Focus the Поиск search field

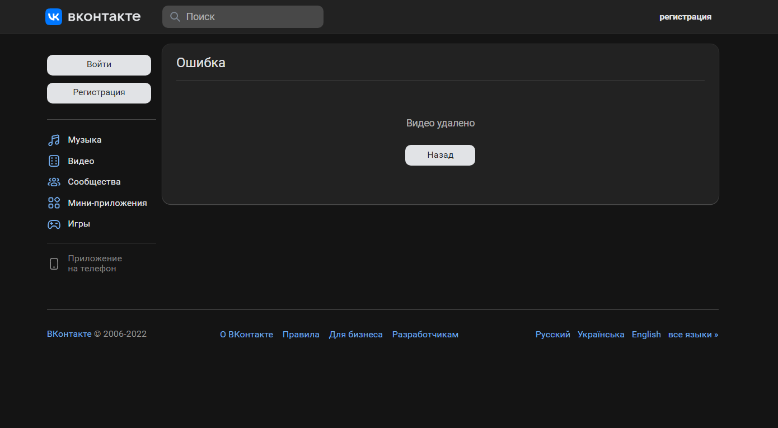243,17
